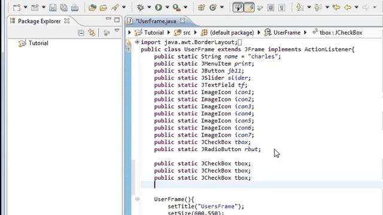Click the empty highlighted current editor line
Screen dimensions: 383x215
tap(262, 185)
